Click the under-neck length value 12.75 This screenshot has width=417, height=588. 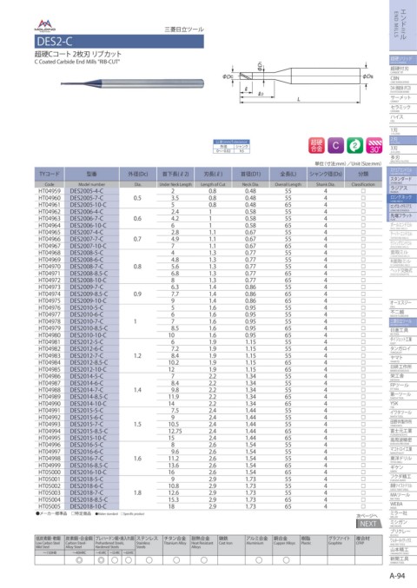point(175,431)
